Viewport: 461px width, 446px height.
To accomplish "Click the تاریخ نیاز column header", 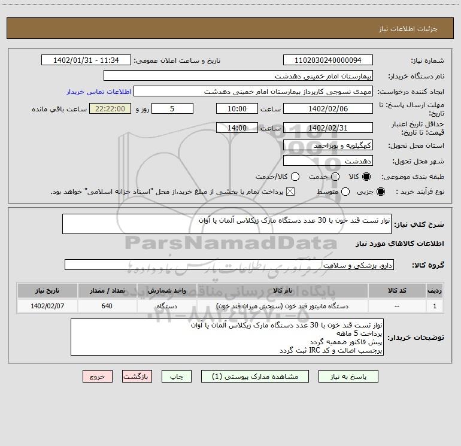I will point(47,290).
